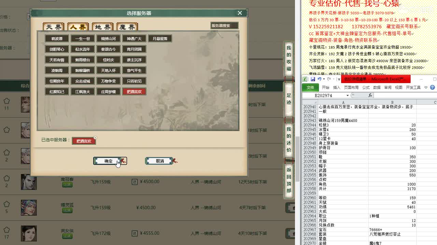Select the 月悬星落 server
Viewport: 437px width, 245px height.
pyautogui.click(x=160, y=39)
